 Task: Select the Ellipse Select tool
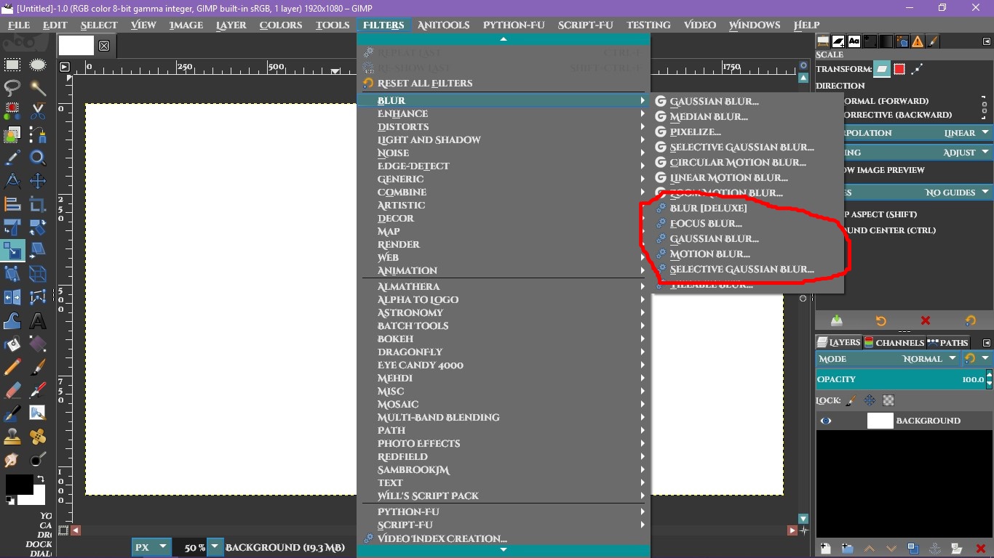[x=38, y=65]
